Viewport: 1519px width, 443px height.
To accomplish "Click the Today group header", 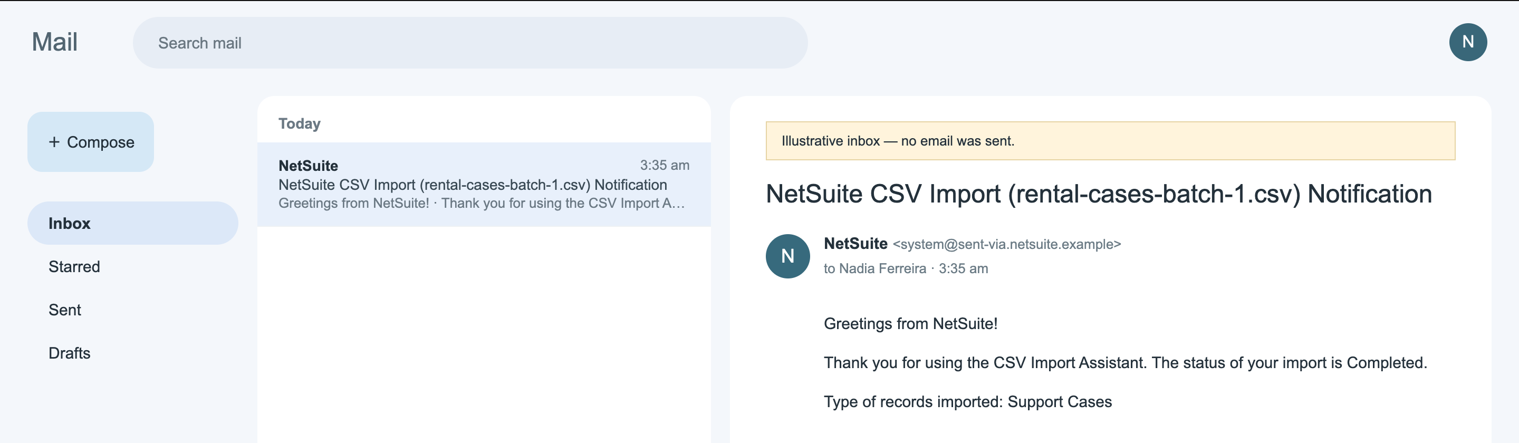I will point(300,123).
